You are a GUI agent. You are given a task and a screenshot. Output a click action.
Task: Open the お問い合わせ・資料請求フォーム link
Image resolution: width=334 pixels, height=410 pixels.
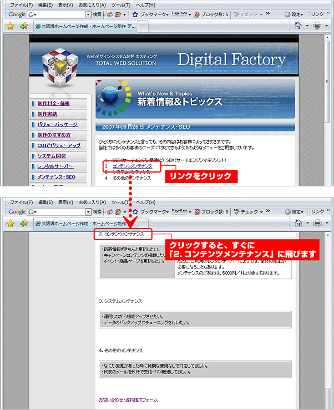128,400
